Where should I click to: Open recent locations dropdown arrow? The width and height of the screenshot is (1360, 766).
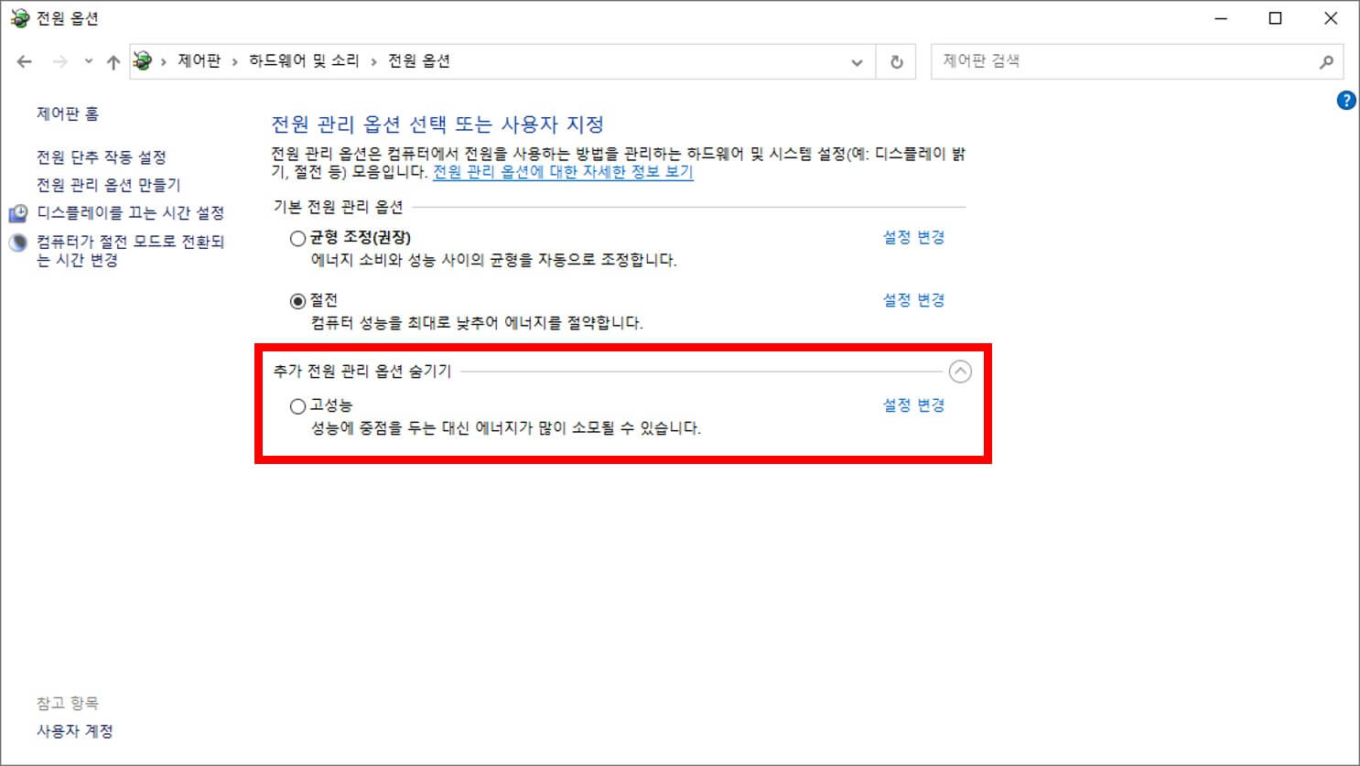point(88,61)
